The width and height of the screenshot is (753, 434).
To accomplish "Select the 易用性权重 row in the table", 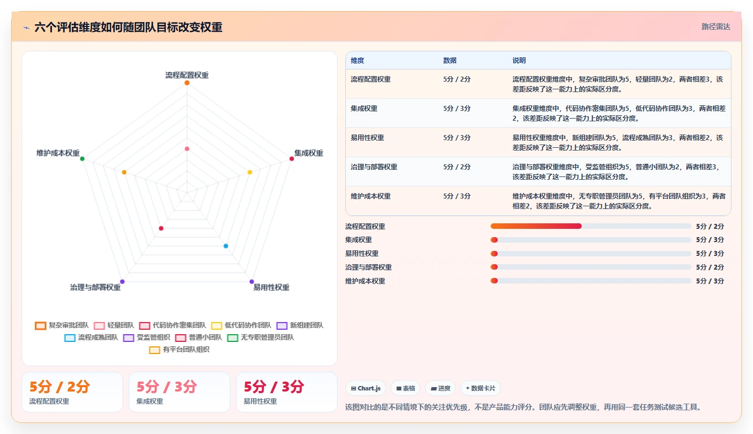I will tap(538, 142).
